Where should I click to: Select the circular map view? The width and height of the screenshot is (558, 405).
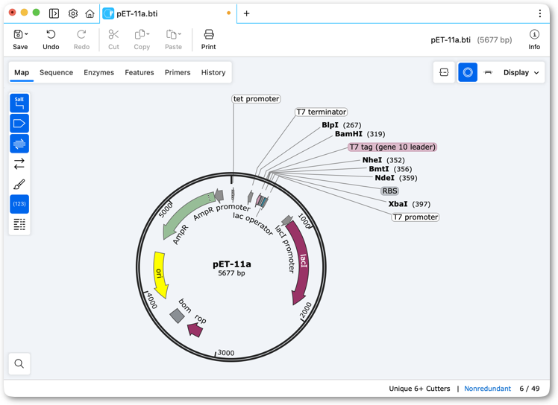[468, 72]
